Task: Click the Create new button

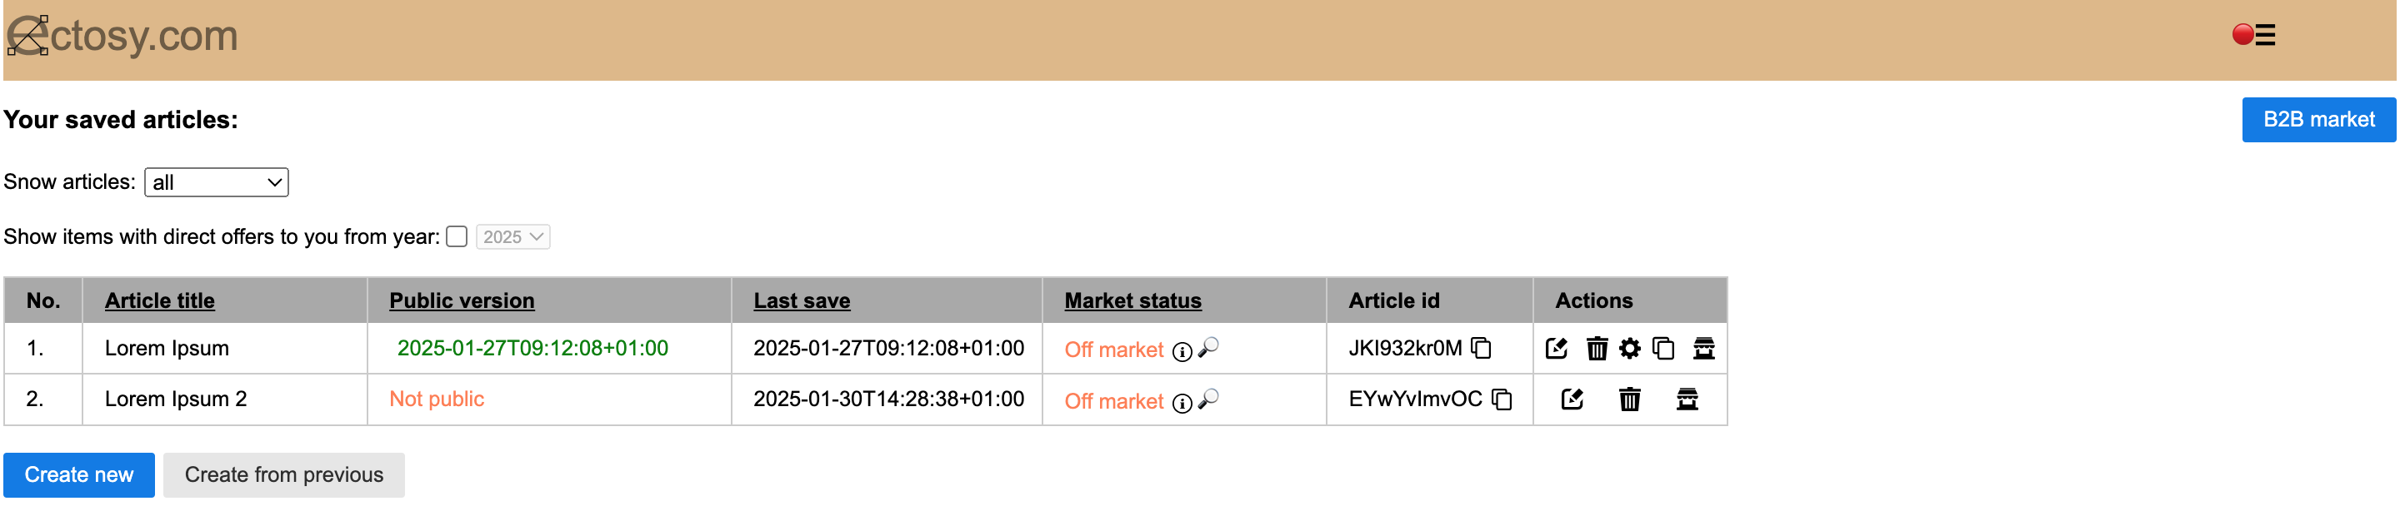Action: [x=79, y=475]
